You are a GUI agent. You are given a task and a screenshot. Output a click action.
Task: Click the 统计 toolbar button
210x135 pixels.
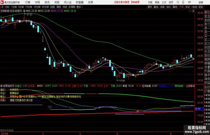pyautogui.click(x=169, y=7)
